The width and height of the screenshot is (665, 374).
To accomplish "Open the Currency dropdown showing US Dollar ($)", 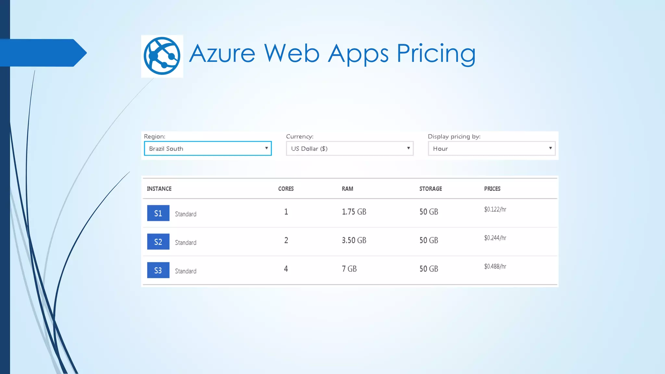I will (350, 148).
